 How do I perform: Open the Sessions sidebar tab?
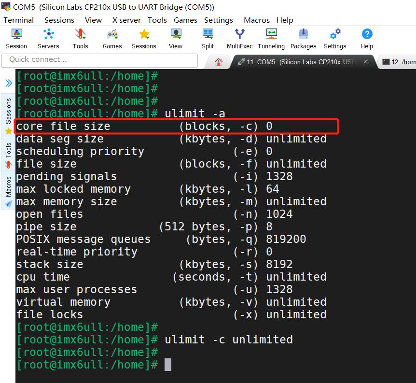(x=8, y=116)
